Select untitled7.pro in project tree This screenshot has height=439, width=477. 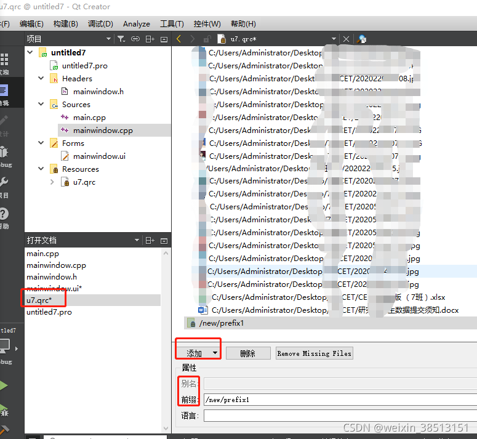click(84, 66)
